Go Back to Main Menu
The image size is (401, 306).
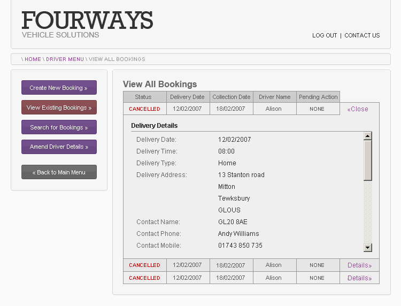tap(59, 172)
